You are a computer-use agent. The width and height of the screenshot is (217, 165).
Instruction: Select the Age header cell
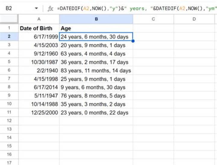pos(96,28)
